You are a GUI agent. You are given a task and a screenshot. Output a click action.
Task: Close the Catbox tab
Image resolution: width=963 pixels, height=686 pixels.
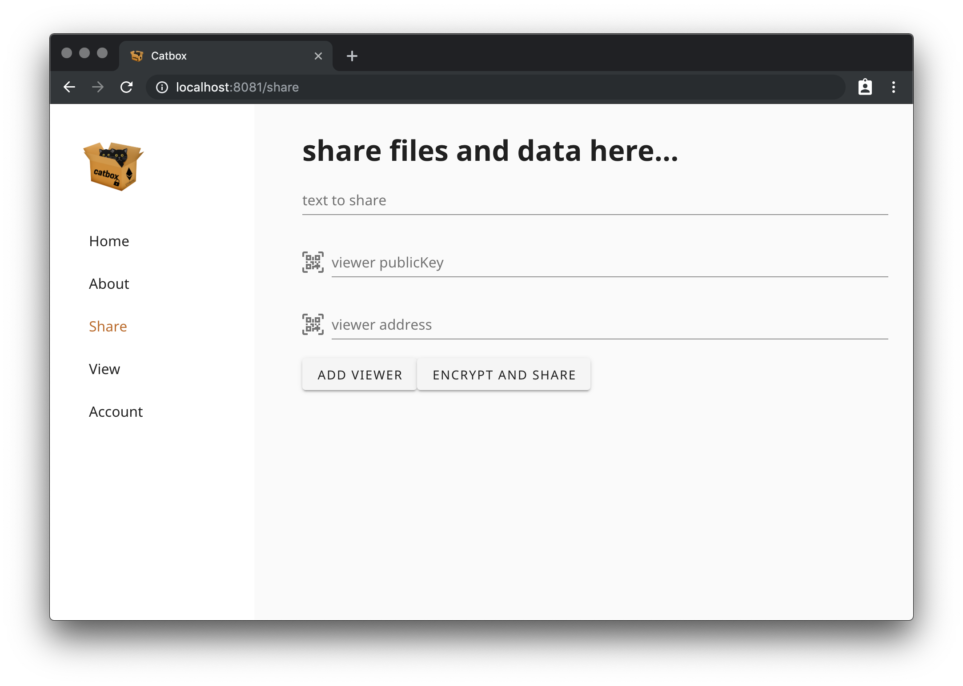(318, 56)
